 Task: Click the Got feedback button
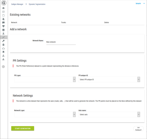point(138,129)
